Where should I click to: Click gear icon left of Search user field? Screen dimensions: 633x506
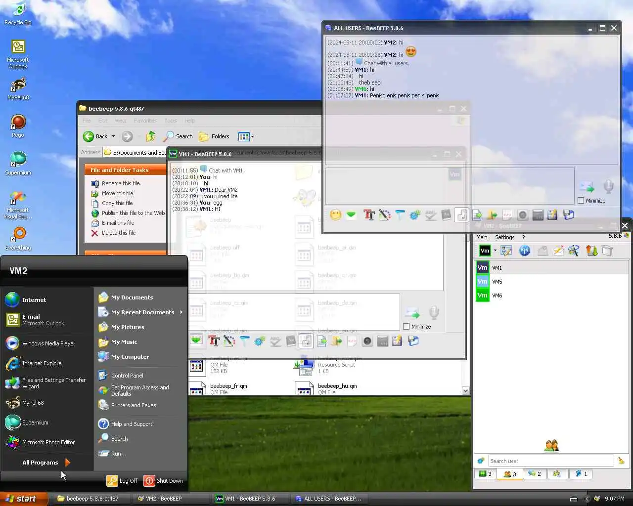[x=481, y=461]
